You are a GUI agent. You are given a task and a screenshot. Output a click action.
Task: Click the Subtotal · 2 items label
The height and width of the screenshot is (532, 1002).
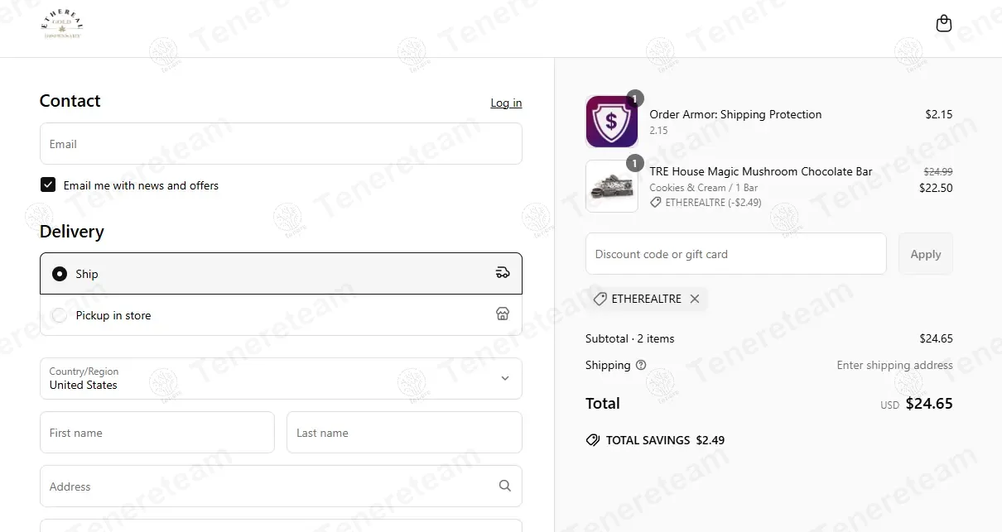coord(630,338)
